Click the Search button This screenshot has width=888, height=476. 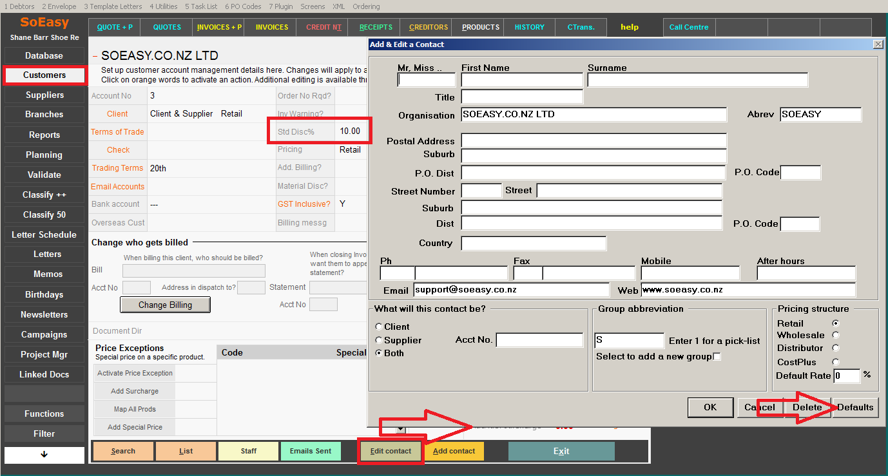click(x=123, y=451)
